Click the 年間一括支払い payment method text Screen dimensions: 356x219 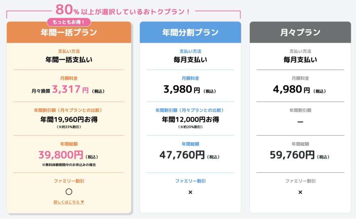[x=69, y=59]
